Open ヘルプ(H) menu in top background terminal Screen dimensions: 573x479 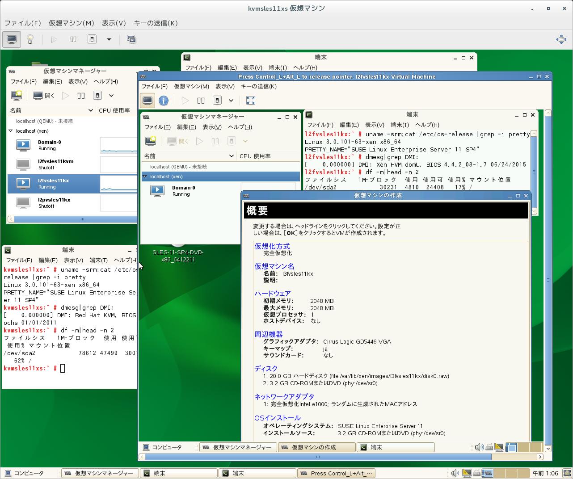[305, 67]
